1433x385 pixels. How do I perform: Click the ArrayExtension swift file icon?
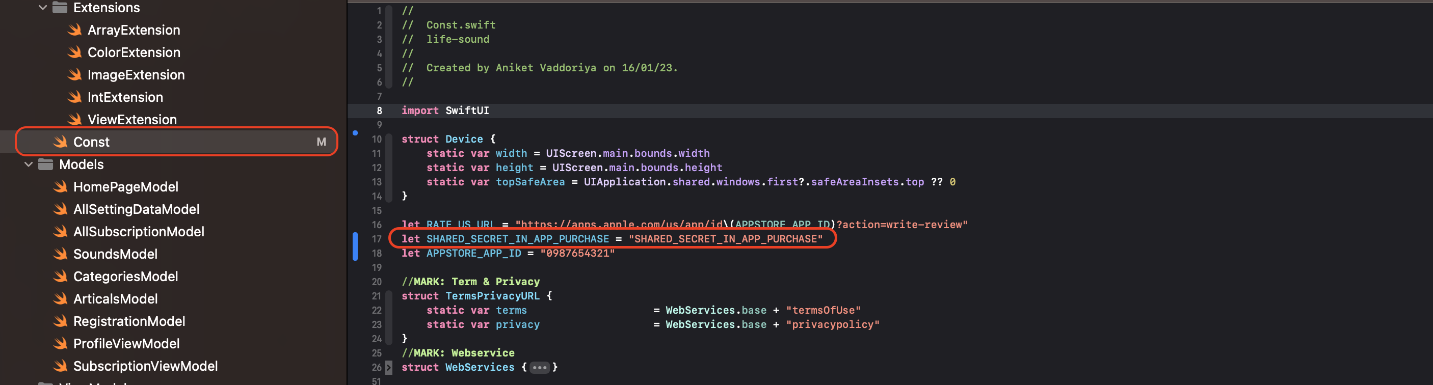click(x=74, y=30)
